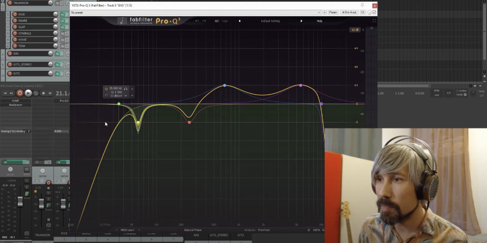Select blue bell band node
This screenshot has width=487, height=243.
pos(225,85)
